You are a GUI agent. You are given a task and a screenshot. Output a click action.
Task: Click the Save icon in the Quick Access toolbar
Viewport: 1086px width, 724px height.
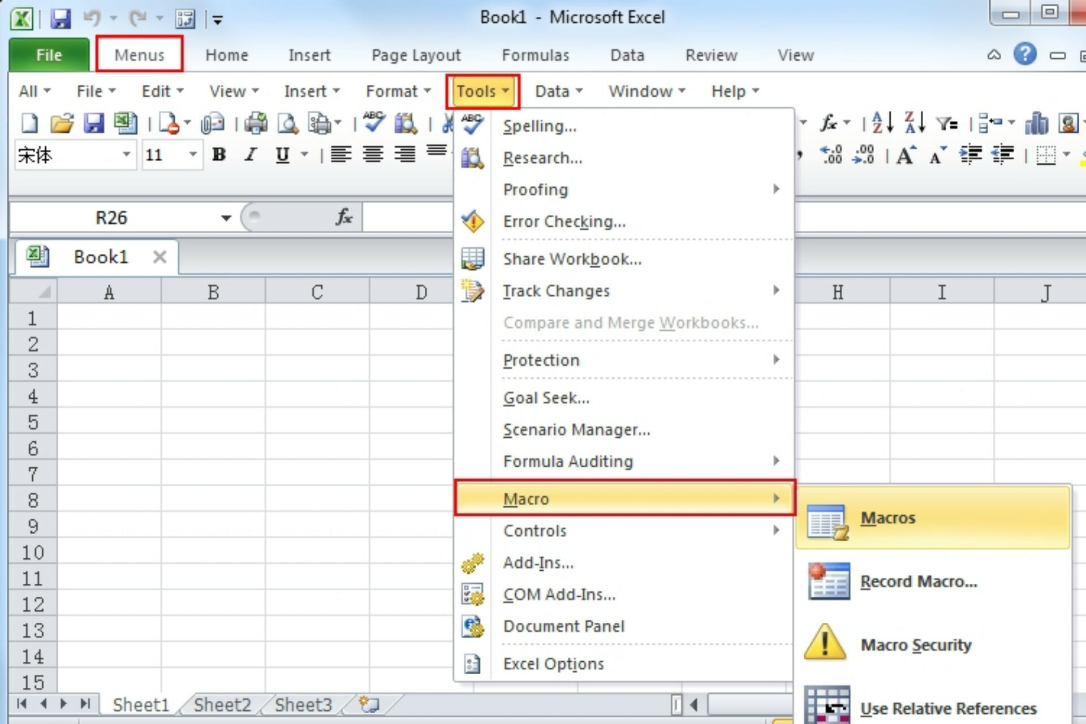[61, 19]
